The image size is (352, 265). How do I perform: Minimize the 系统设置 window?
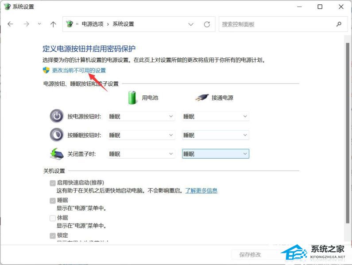(x=299, y=7)
